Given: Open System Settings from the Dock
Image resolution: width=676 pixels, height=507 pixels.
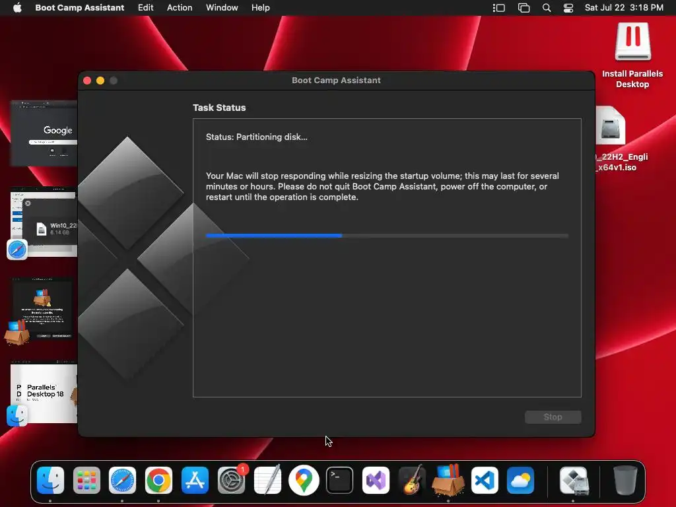Looking at the screenshot, I should click(x=231, y=481).
